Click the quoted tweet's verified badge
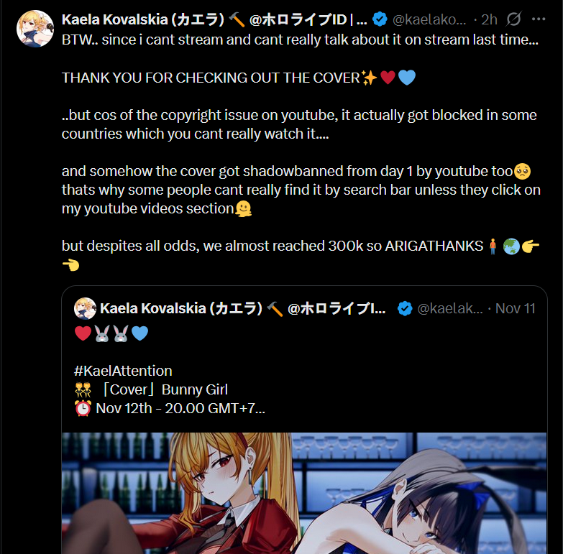 405,308
